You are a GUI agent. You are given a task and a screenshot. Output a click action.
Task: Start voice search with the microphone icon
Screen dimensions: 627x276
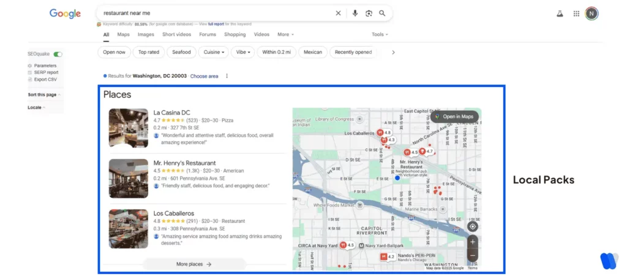(x=355, y=13)
